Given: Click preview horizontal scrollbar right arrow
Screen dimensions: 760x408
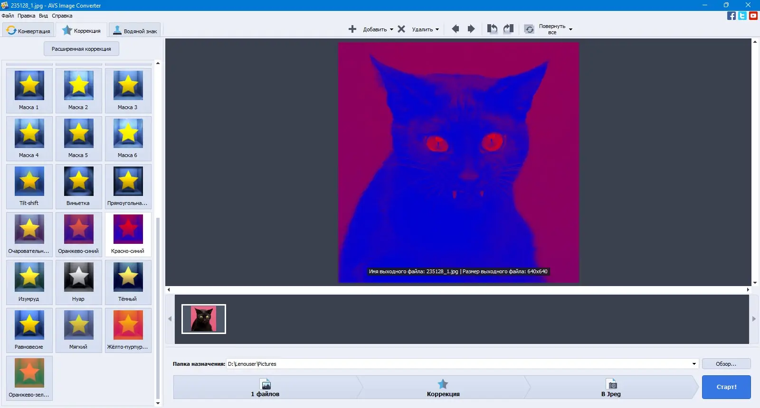Looking at the screenshot, I should click(x=748, y=289).
